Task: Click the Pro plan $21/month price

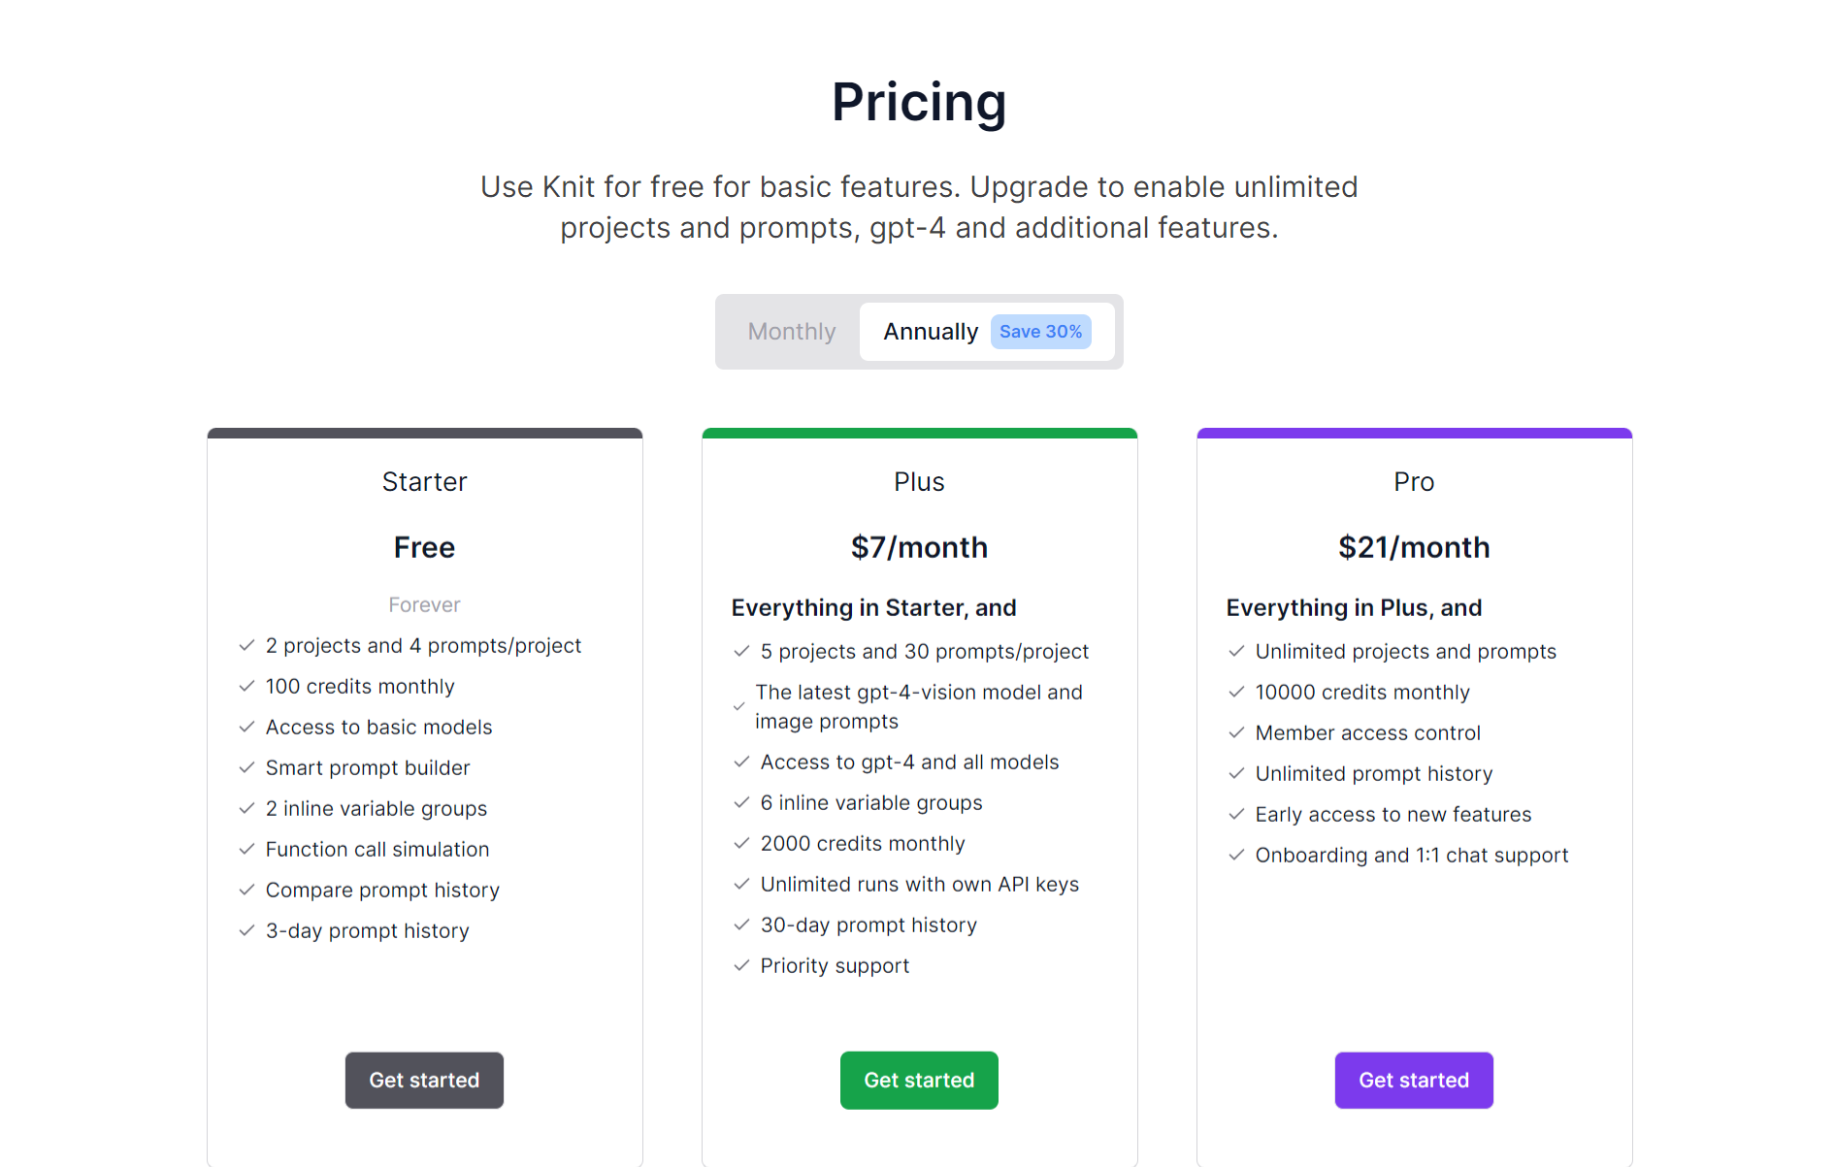Action: (x=1413, y=547)
